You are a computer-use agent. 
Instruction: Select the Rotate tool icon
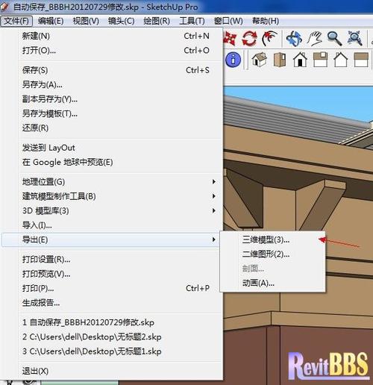(x=249, y=38)
